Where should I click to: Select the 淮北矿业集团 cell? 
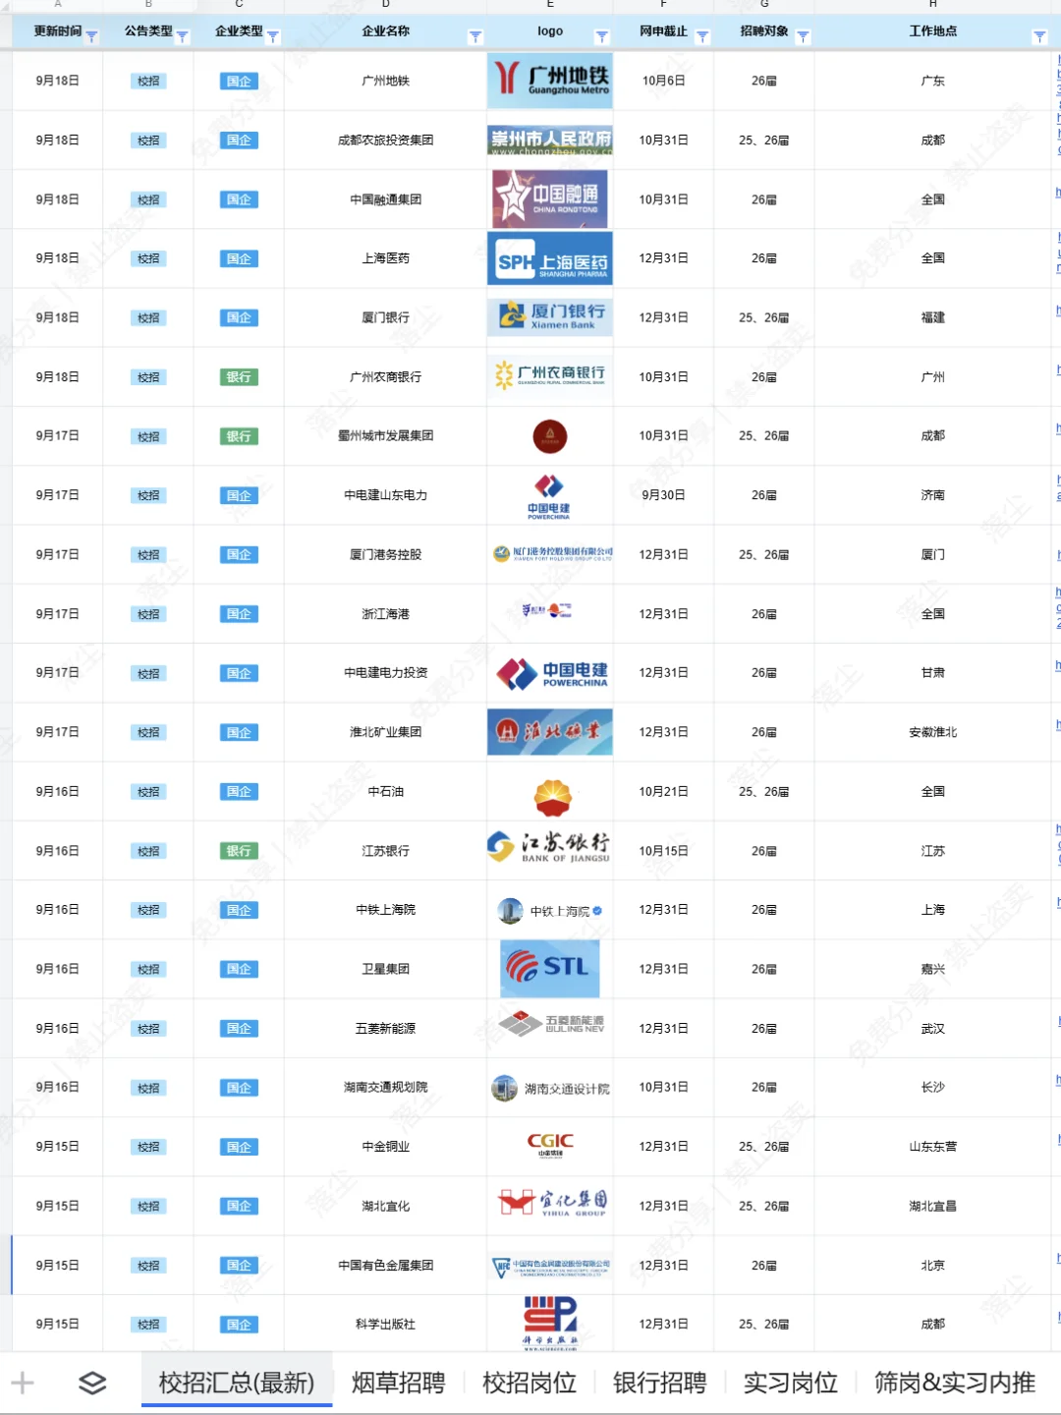385,732
